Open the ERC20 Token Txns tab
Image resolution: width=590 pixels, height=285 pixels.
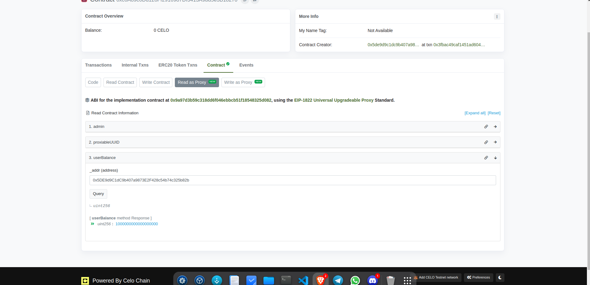(178, 65)
